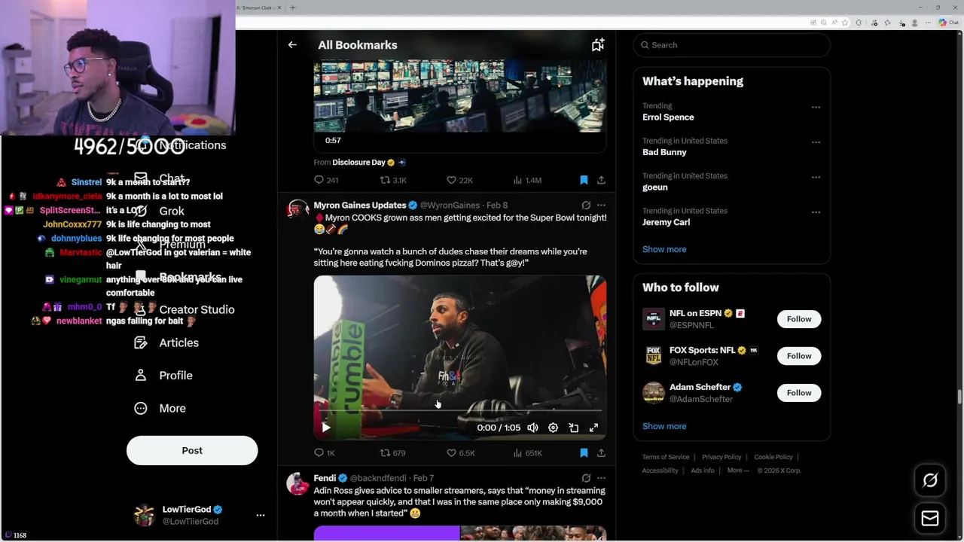964x542 pixels.
Task: Share the Myron Gaines post
Action: point(601,453)
